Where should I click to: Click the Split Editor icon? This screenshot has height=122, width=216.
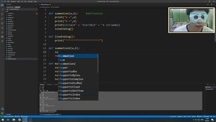(x=211, y=4)
